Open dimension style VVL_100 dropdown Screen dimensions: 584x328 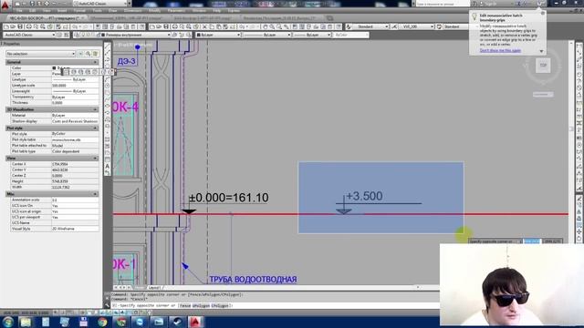coord(416,26)
